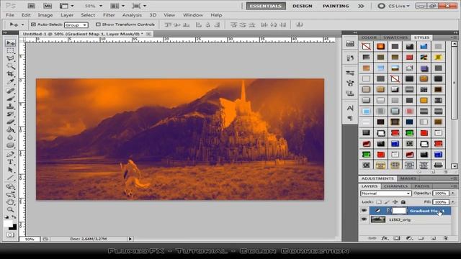Select the Dodge tool
This screenshot has height=259, width=461.
point(11,145)
